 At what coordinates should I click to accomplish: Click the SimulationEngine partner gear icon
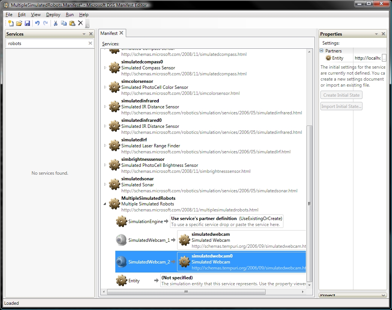[122, 222]
